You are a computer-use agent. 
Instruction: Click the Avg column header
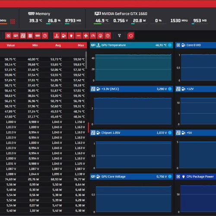click(x=58, y=45)
